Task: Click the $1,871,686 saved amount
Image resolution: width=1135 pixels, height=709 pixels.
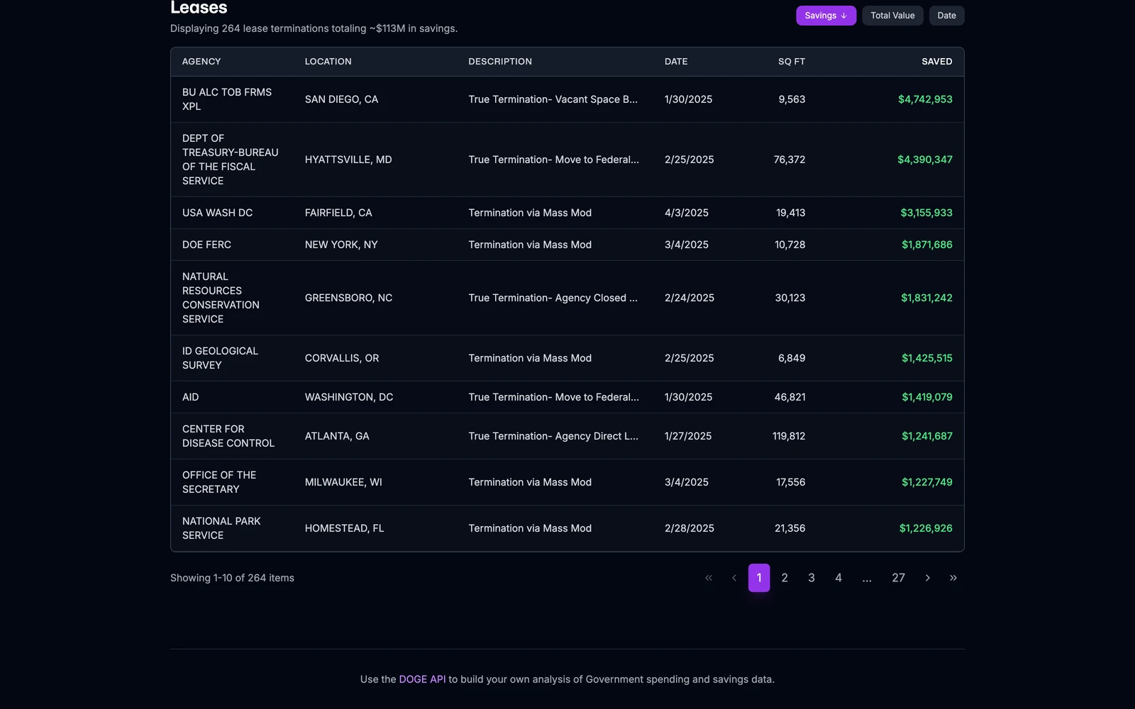Action: click(927, 245)
